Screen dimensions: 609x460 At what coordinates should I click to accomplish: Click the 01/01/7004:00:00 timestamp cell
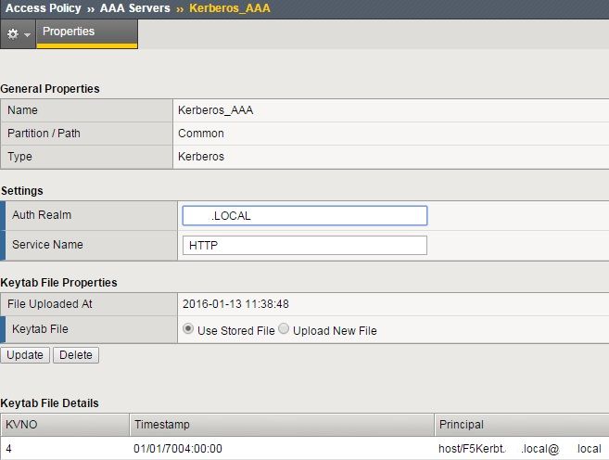point(178,449)
